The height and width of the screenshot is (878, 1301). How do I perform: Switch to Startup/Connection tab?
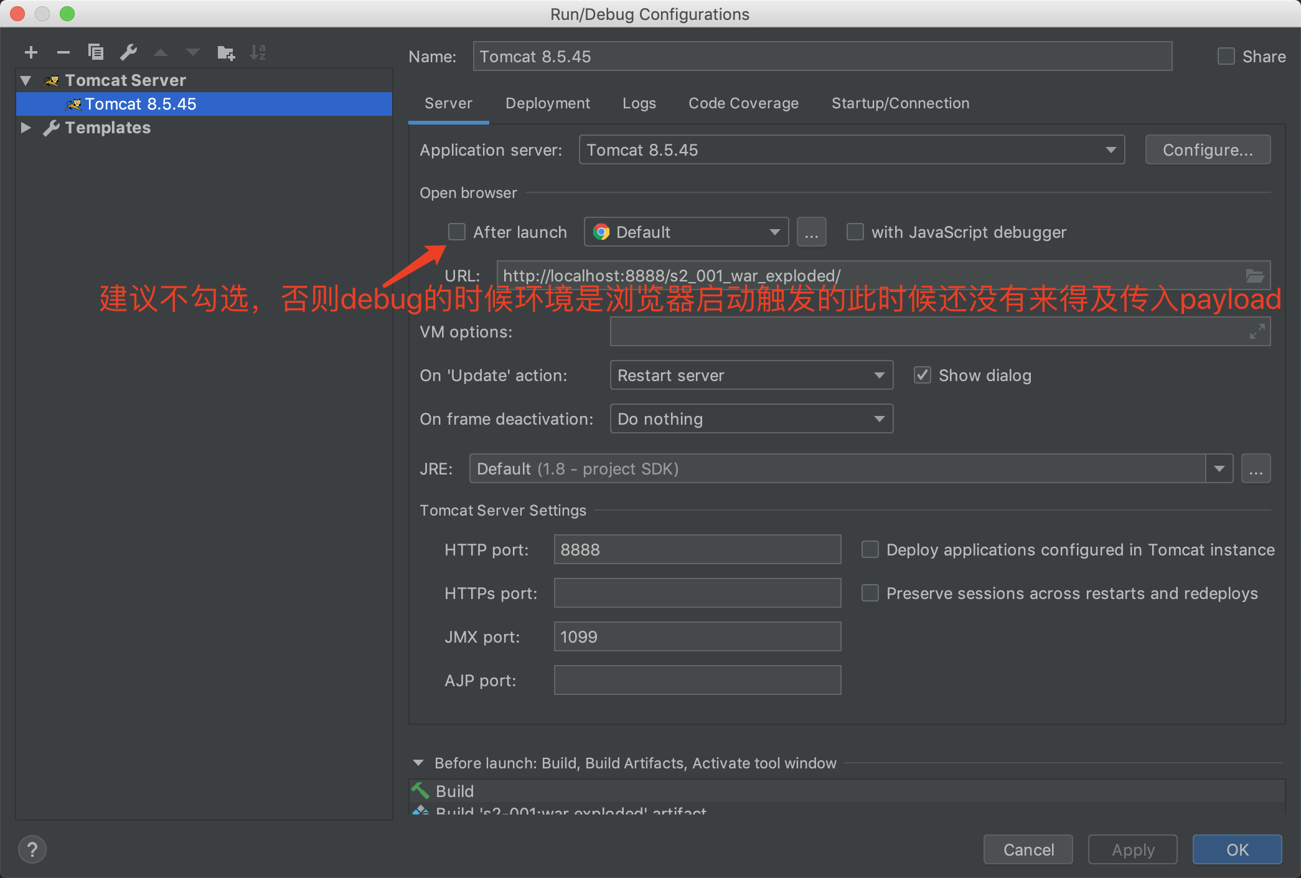(900, 103)
